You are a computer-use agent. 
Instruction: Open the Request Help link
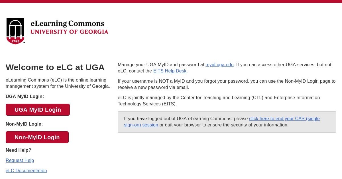coord(20,161)
